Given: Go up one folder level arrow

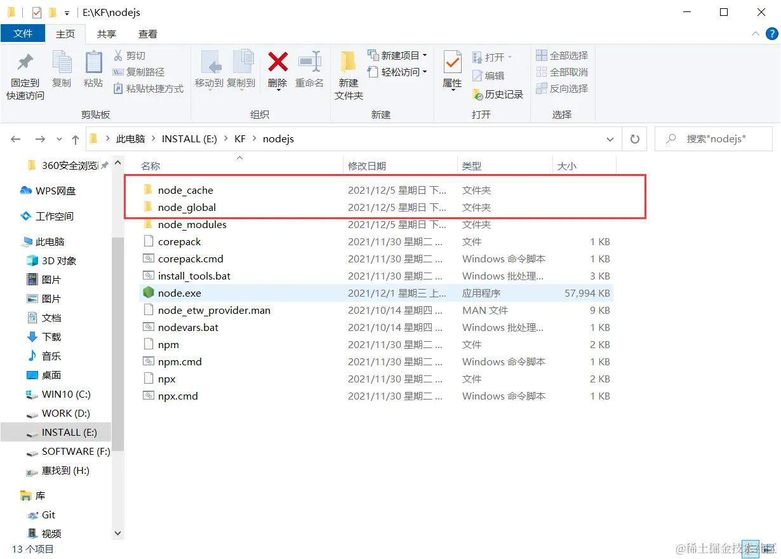Looking at the screenshot, I should tap(75, 139).
